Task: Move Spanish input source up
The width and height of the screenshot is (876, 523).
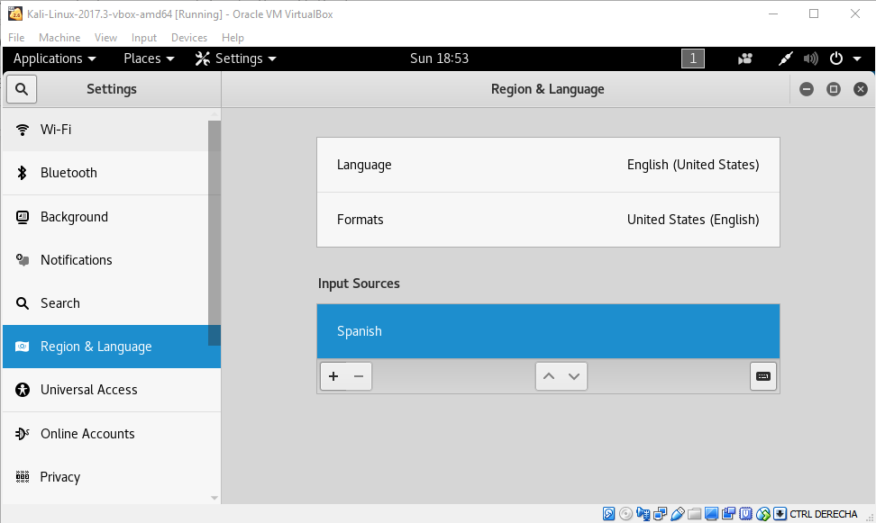Action: point(548,376)
